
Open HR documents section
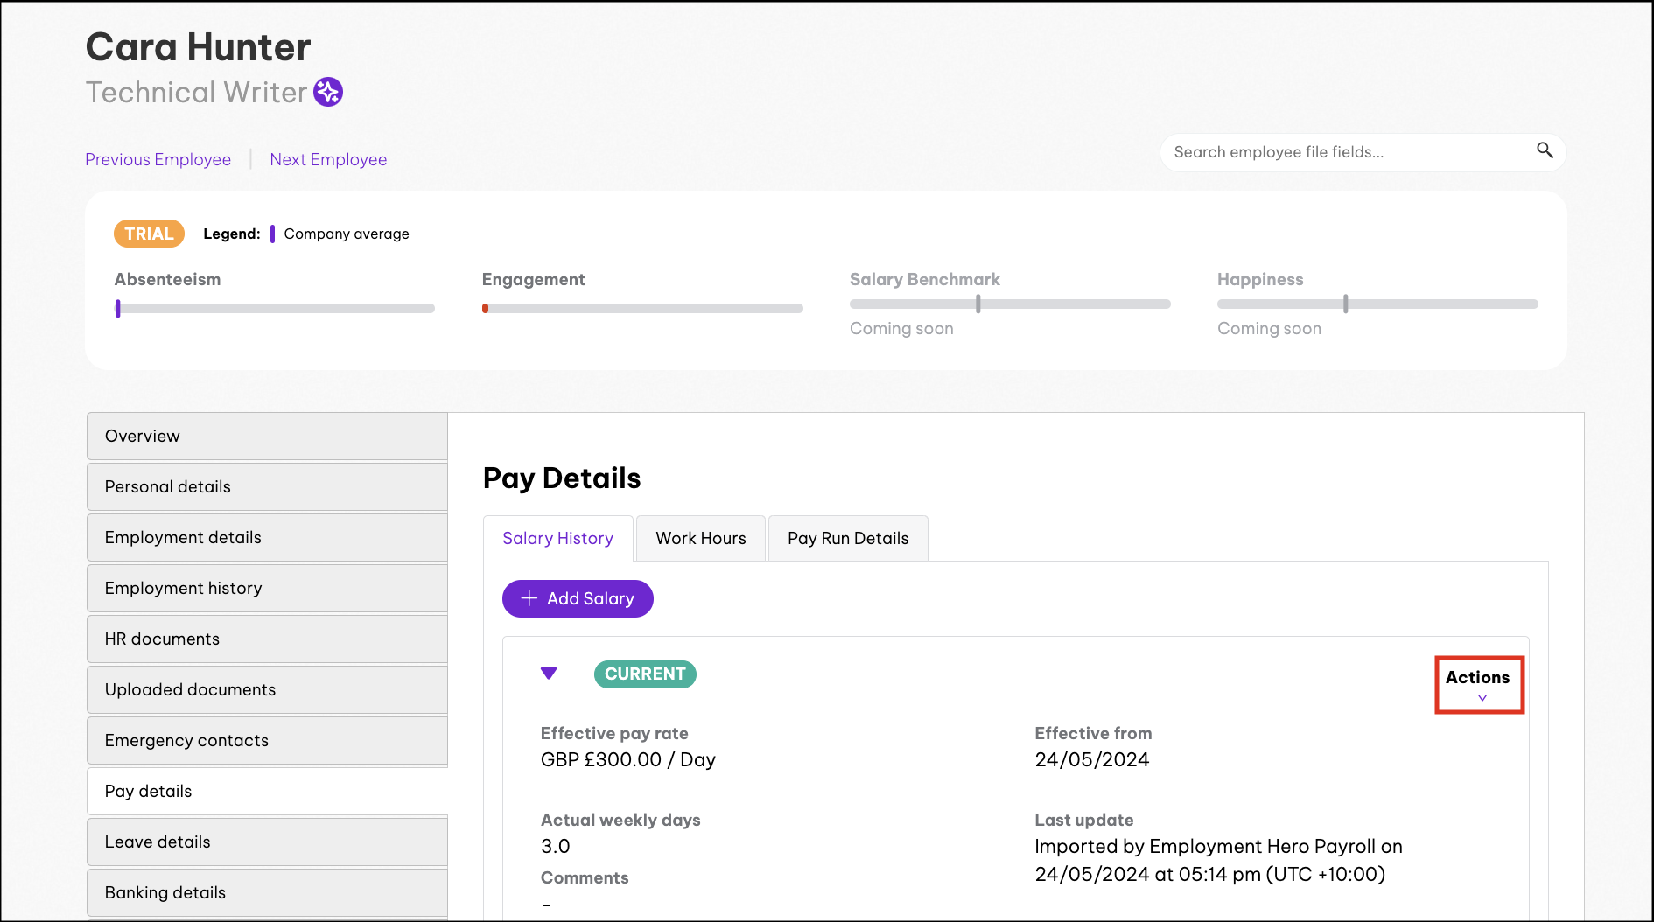coord(267,639)
